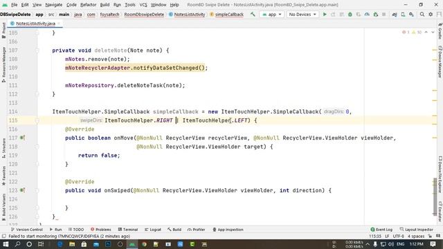Toggle Structure tool window
This screenshot has height=249, width=443.
[x=3, y=148]
